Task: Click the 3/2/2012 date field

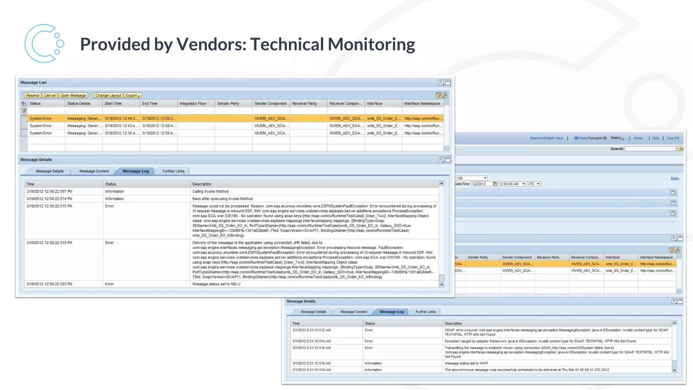Action: [482, 184]
